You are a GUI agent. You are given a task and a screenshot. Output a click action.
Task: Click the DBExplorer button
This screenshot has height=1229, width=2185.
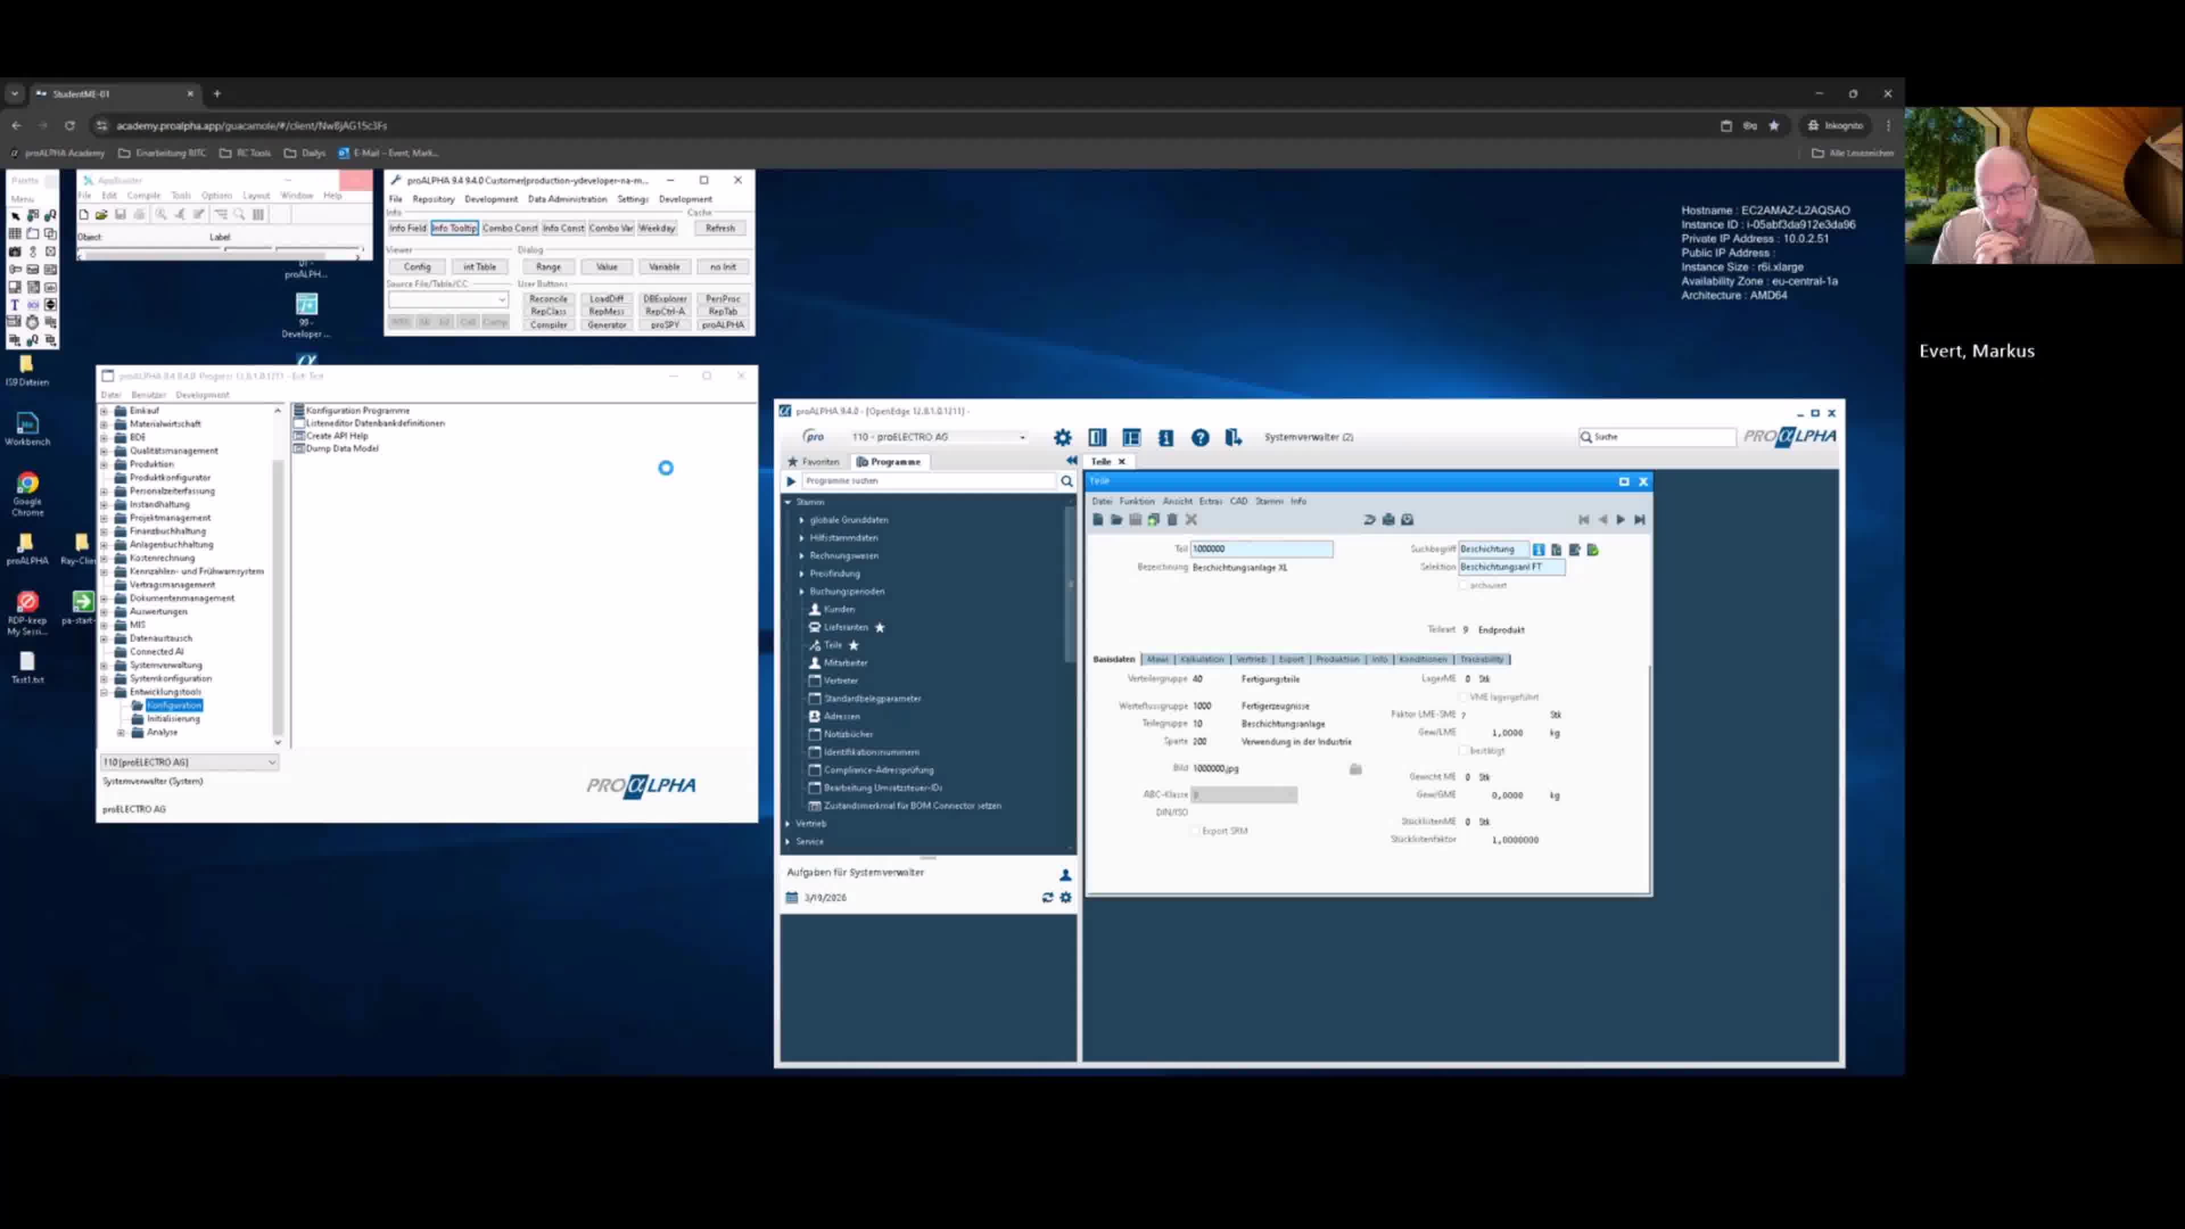pos(664,299)
